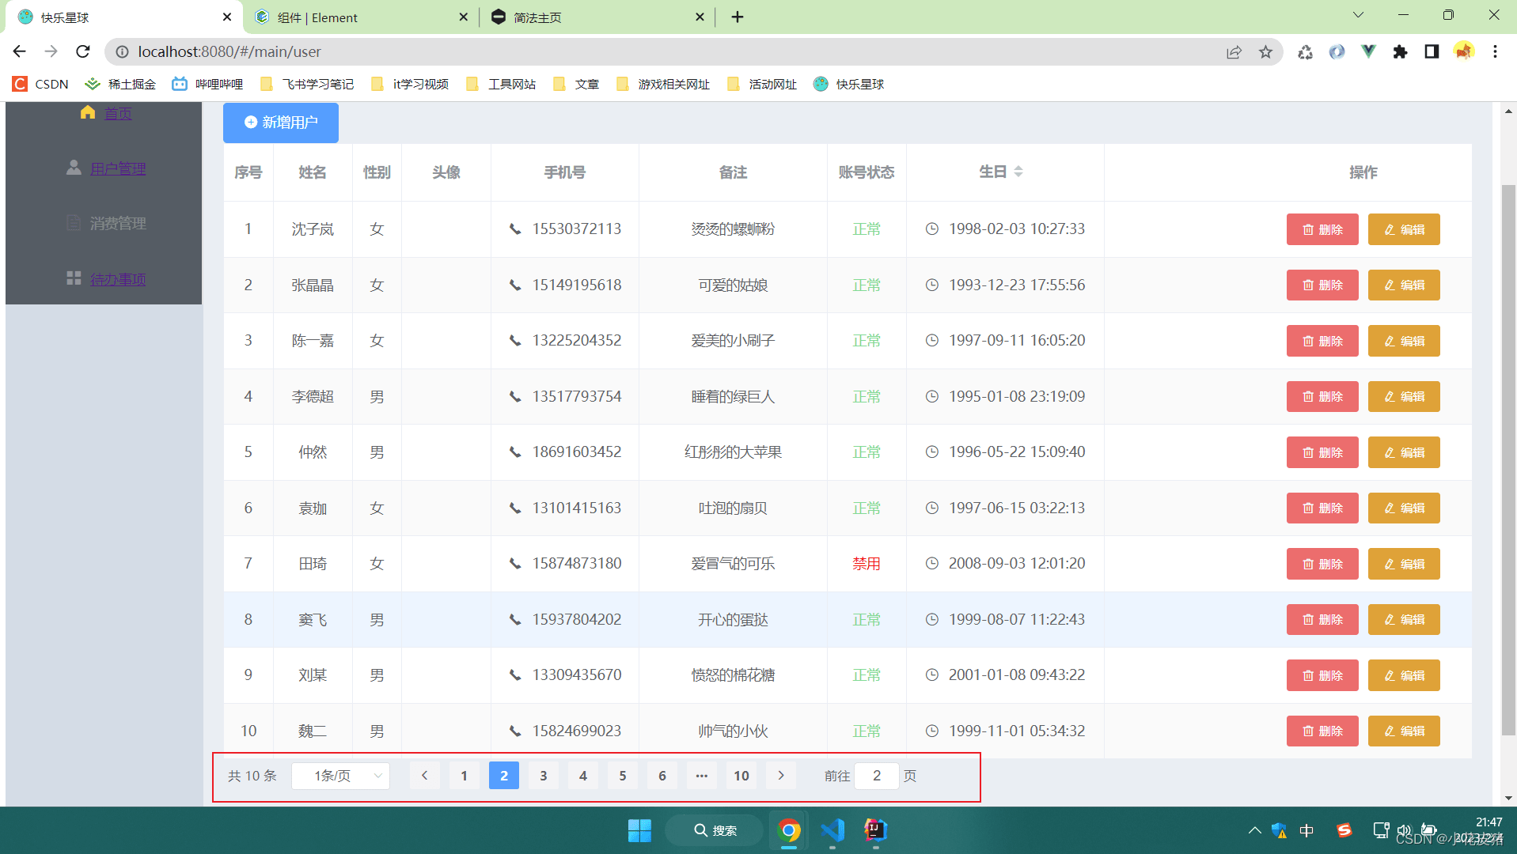The image size is (1517, 854).
Task: Click the user icon beside 用户管理
Action: click(74, 168)
